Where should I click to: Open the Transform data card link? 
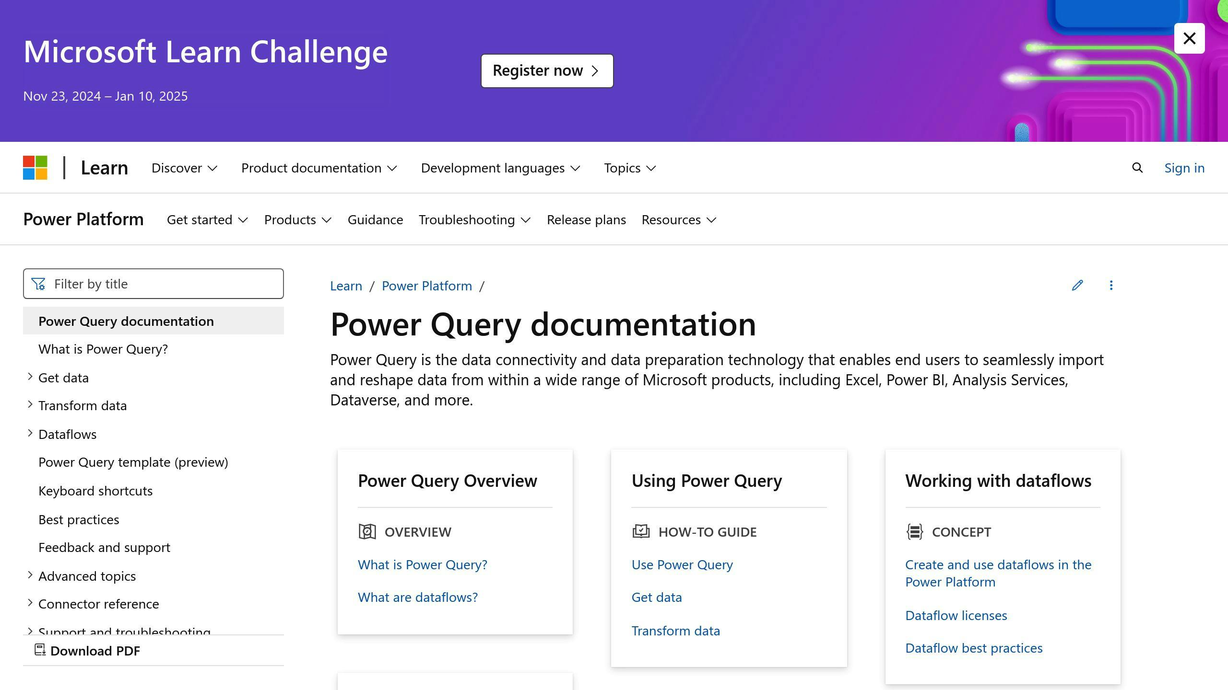point(676,631)
